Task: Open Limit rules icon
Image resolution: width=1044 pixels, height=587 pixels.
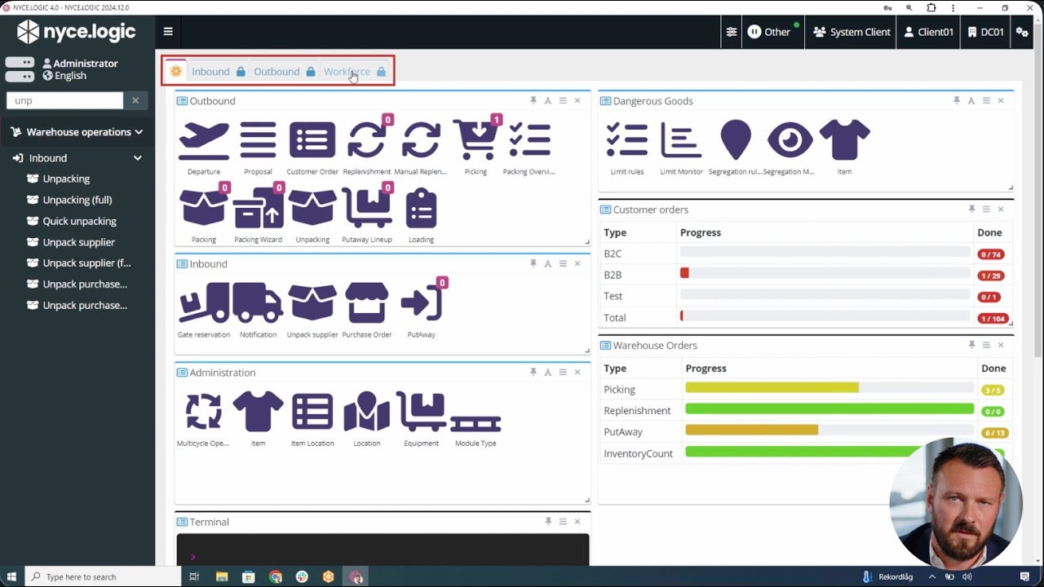Action: (627, 140)
